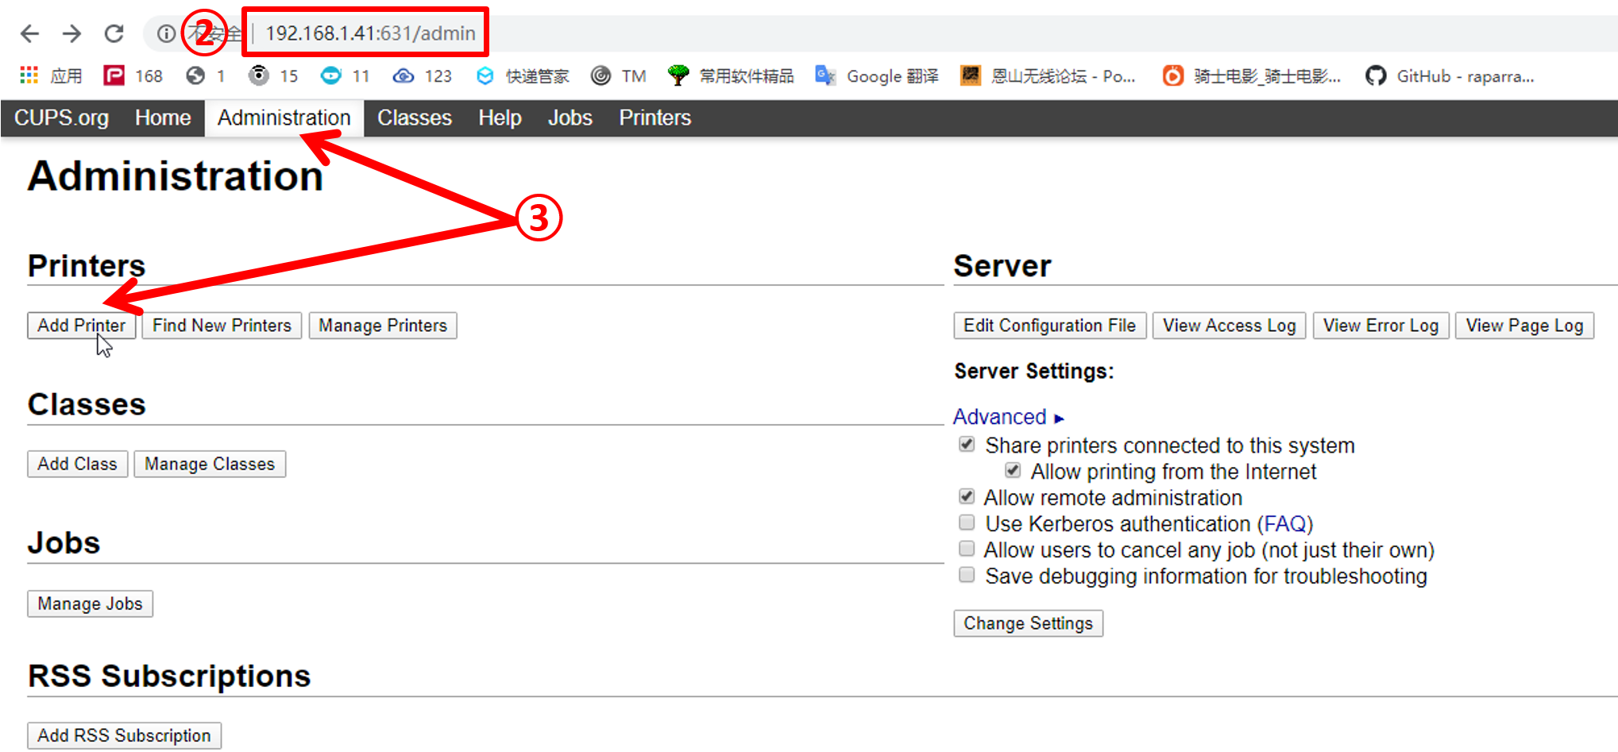
Task: Open the Kerberos FAQ link
Action: pos(1284,524)
